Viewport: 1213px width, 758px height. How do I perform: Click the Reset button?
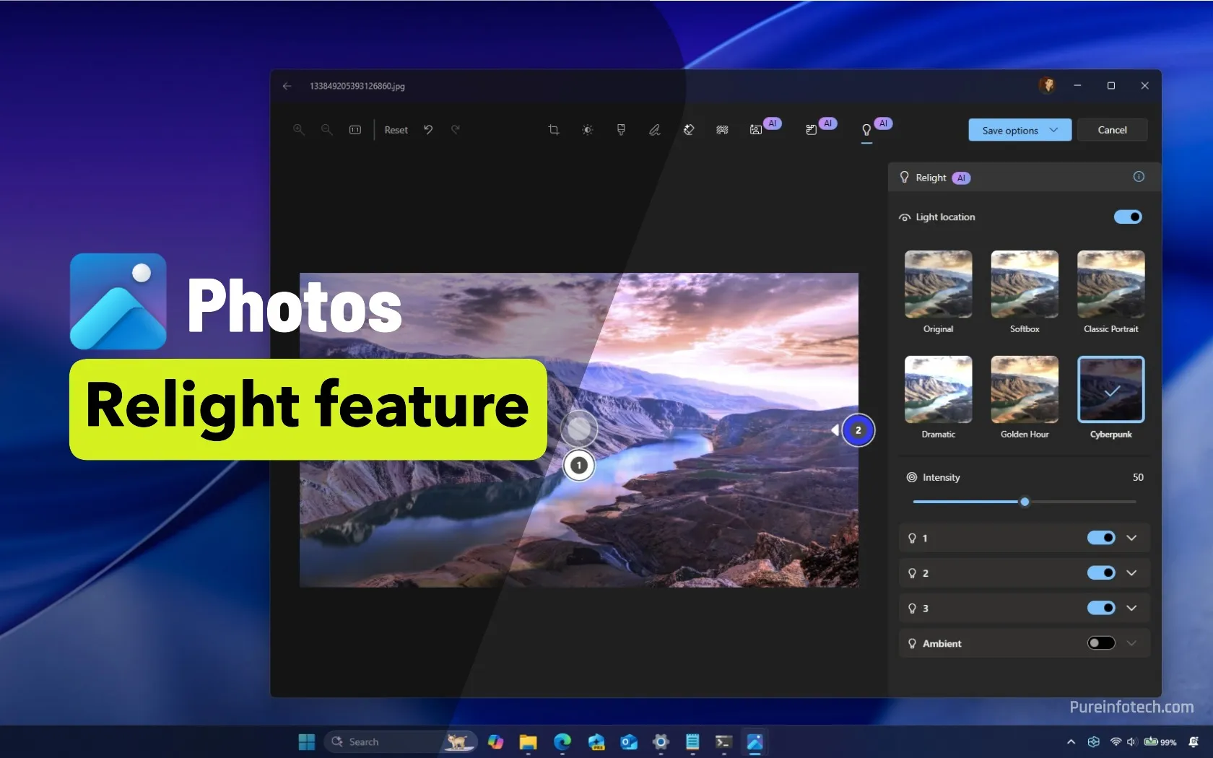396,130
